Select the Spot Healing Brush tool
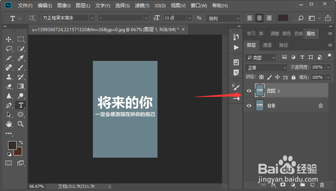This screenshot has height=191, width=336. coord(9,67)
